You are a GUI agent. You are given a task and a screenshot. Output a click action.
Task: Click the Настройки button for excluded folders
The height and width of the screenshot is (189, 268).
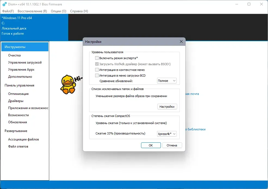click(167, 107)
